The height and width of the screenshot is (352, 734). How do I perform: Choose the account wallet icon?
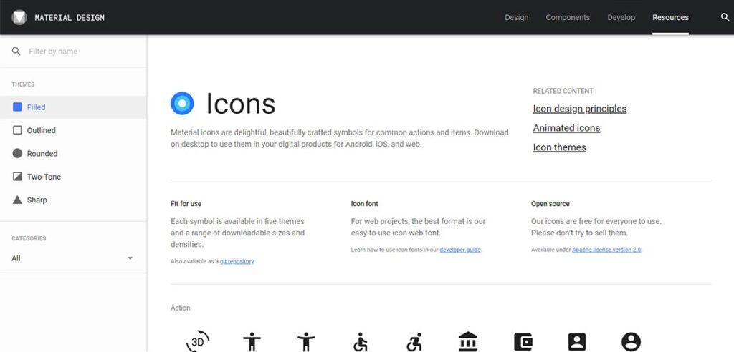click(523, 342)
